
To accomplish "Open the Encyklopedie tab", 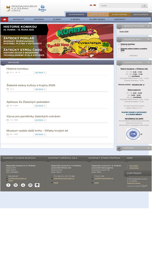I will [x=141, y=15].
